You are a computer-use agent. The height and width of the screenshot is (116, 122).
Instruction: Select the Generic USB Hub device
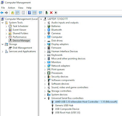pos(64,105)
